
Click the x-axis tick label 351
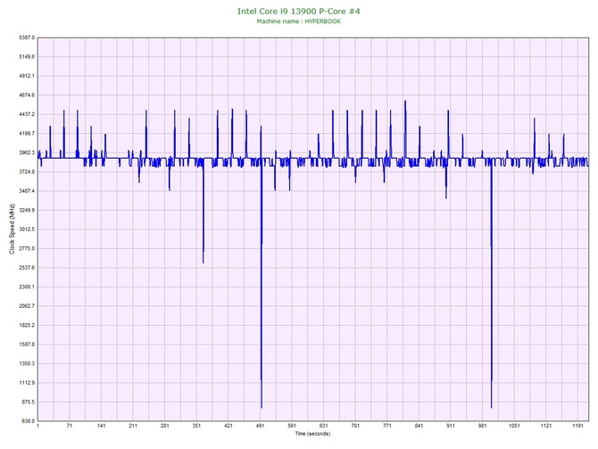pyautogui.click(x=196, y=426)
